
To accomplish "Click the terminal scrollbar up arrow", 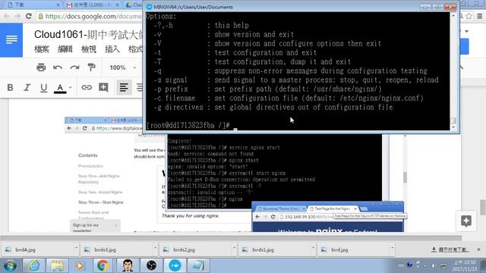I will tap(453, 15).
